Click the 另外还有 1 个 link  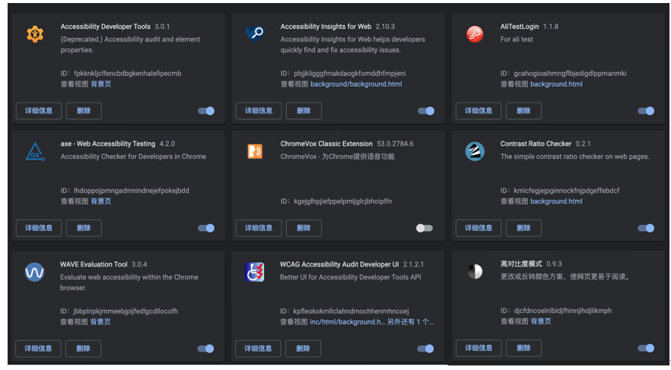410,321
